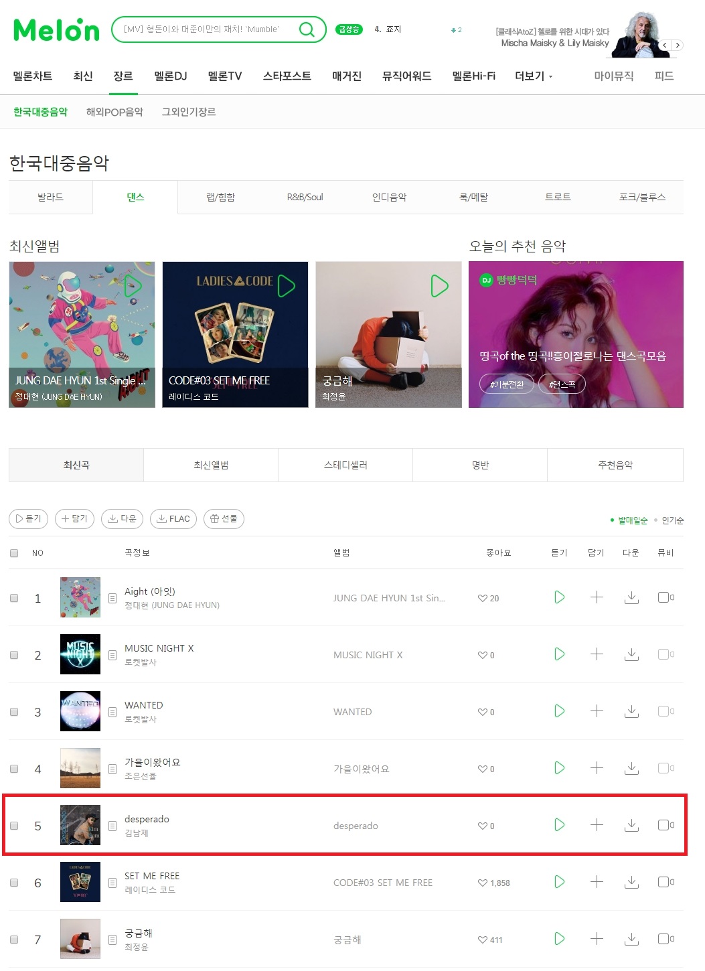This screenshot has width=705, height=971.
Task: Click the FLAC download button
Action: point(173,518)
